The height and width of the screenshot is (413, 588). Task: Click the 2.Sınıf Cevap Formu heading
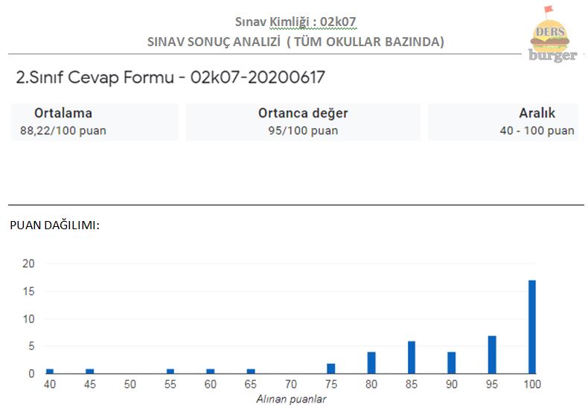click(170, 77)
